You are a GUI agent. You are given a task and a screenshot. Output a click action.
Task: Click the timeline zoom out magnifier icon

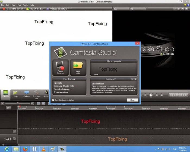tap(2, 103)
